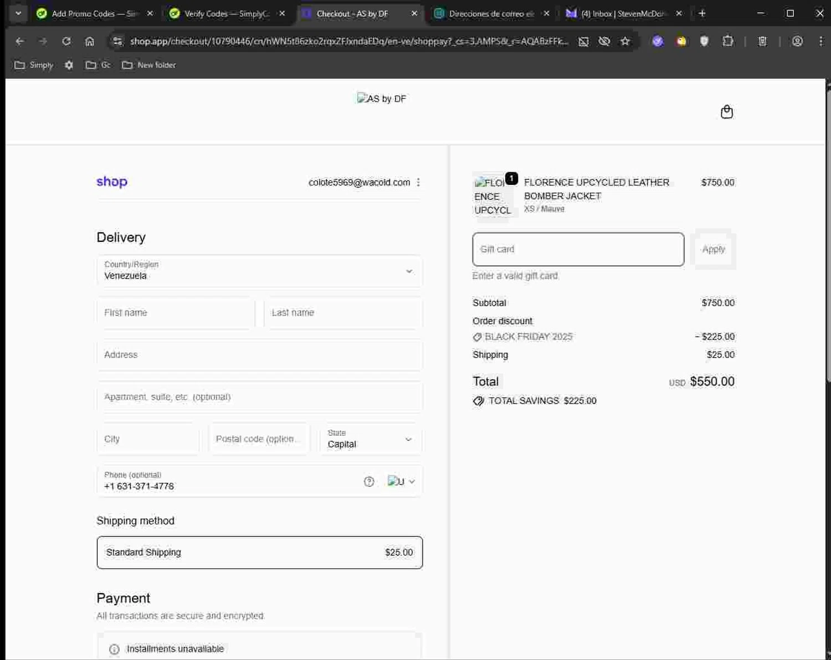
Task: Open the purple extension icon
Action: tap(658, 41)
